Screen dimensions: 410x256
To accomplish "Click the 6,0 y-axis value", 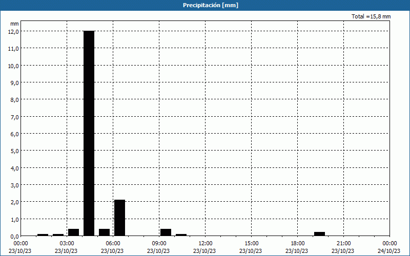I will [14, 134].
